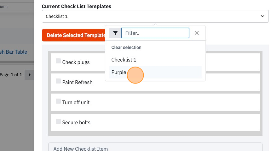Open the Bar Table link
Image resolution: width=271 pixels, height=151 pixels.
[x=14, y=52]
